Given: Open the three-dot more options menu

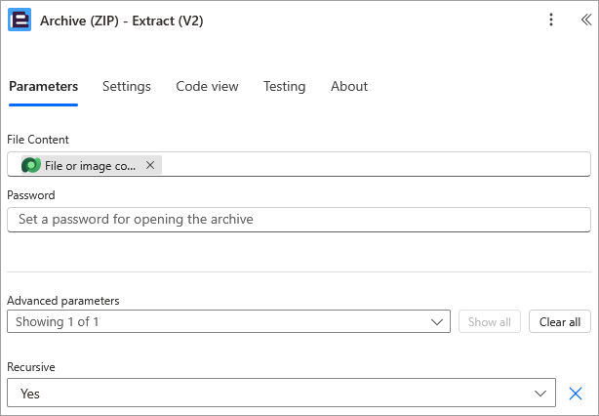Looking at the screenshot, I should click(551, 20).
